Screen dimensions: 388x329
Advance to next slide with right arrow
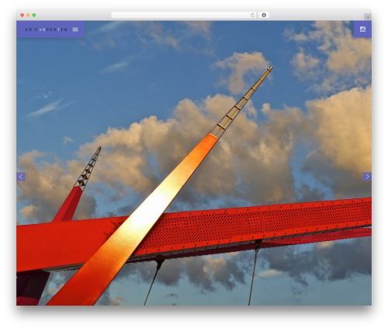[367, 177]
